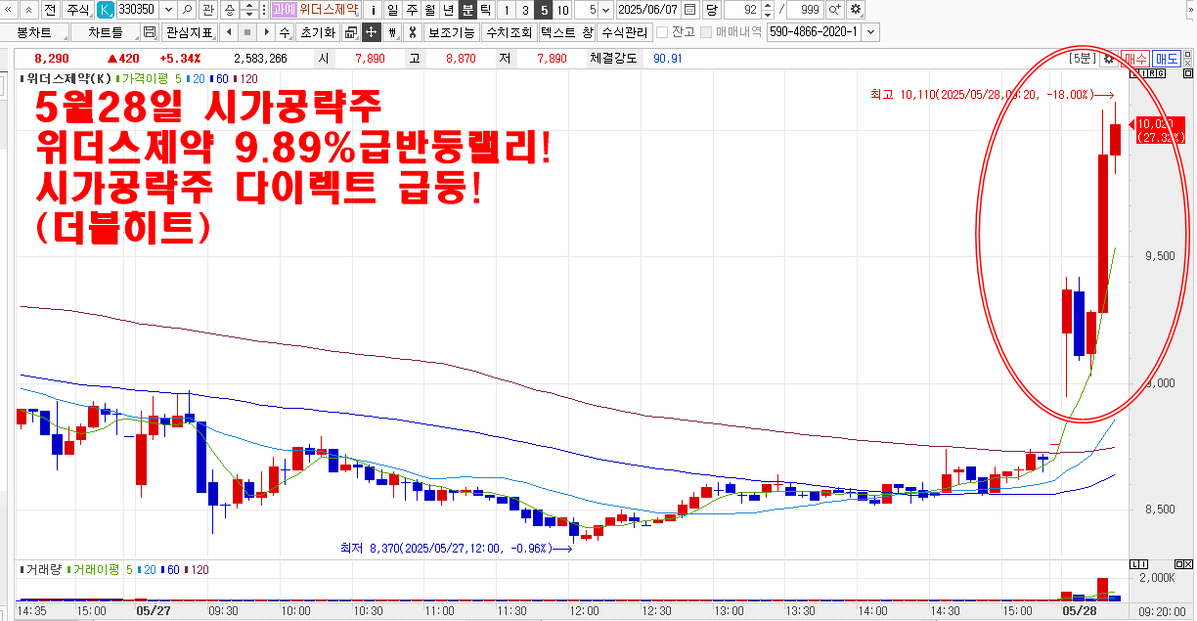Switch to monthly (월) chart period

[429, 10]
